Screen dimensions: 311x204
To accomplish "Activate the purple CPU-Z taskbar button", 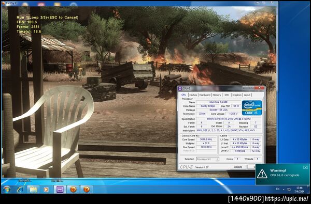I will 60,190.
